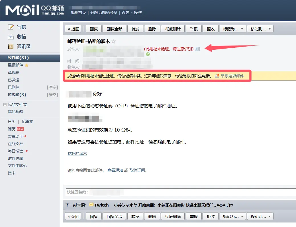296x227 pixels.
Task: Open the 垃圾箱(3) folder
Action: (x=17, y=95)
